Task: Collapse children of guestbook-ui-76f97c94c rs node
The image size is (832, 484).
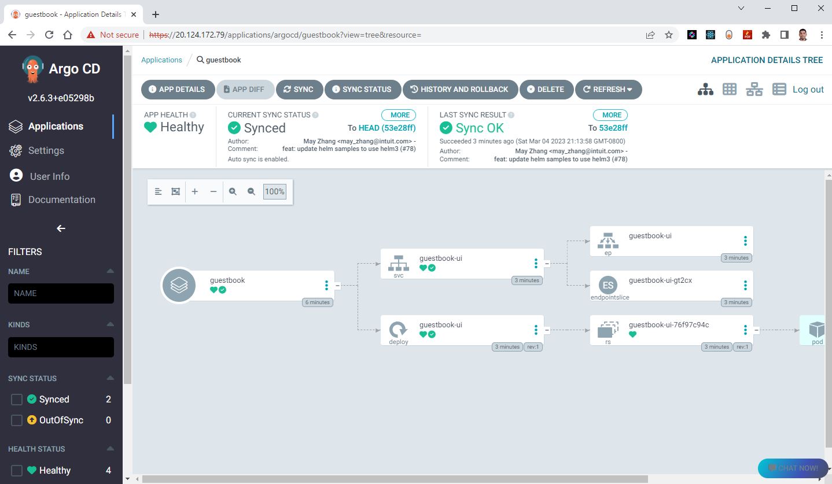Action: click(x=756, y=330)
